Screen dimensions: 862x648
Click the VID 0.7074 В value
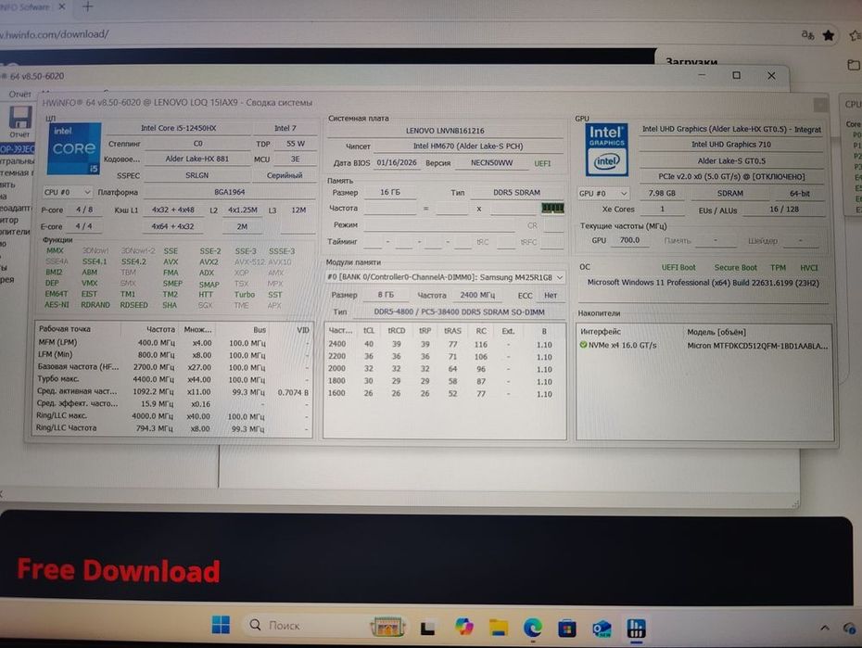pyautogui.click(x=293, y=392)
